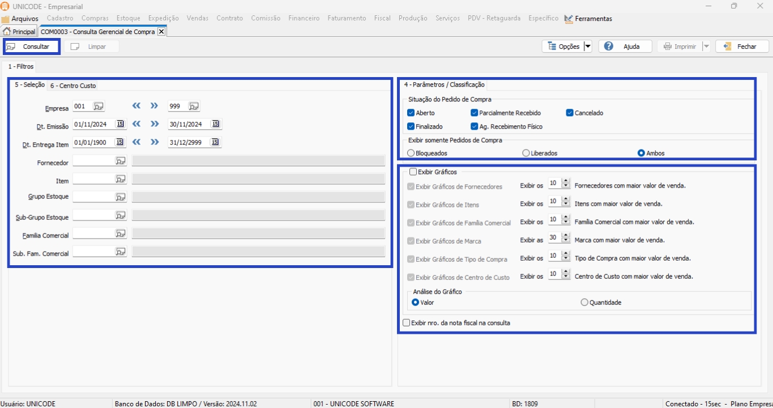Image resolution: width=773 pixels, height=408 pixels.
Task: Switch to 6 - Centro Custo tab
Action: [73, 86]
